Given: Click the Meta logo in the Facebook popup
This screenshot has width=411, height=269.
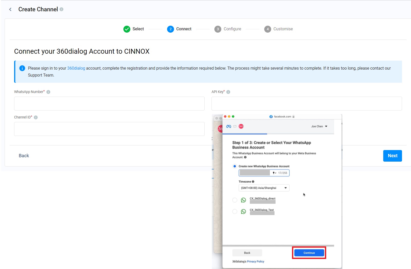Looking at the screenshot, I should (229, 126).
